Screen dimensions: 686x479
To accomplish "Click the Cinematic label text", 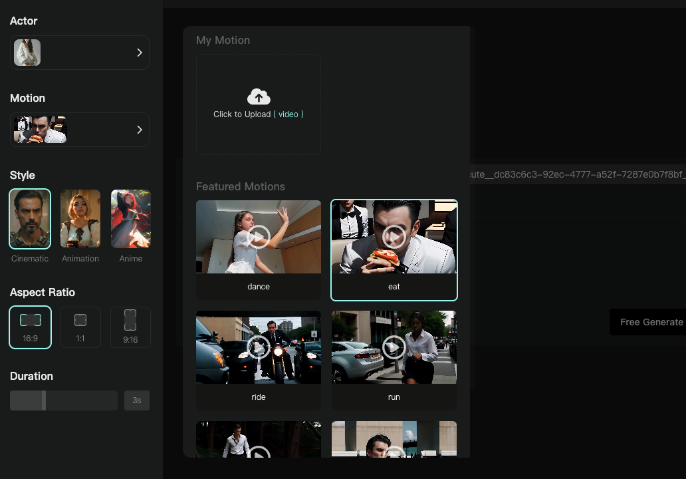I will tap(30, 259).
